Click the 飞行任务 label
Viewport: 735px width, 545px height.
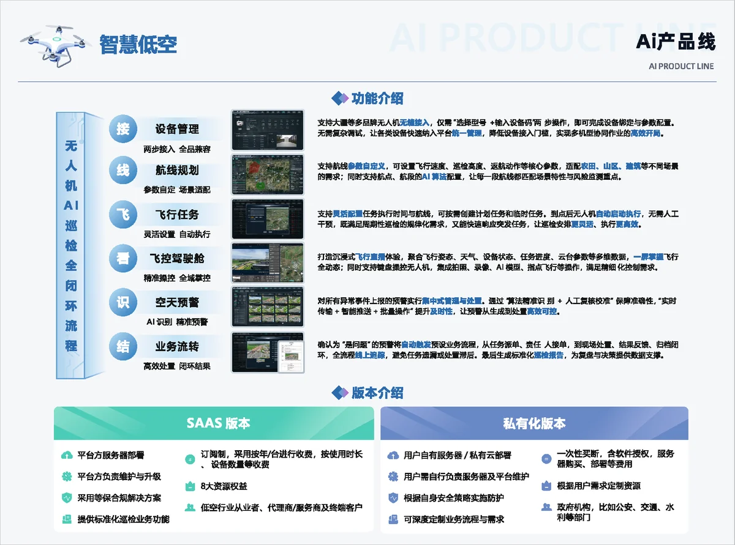click(177, 215)
